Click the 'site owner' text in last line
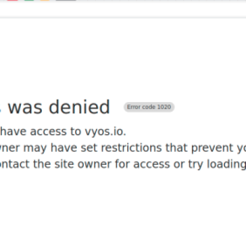This screenshot has width=246, height=246. 83,164
